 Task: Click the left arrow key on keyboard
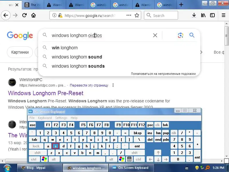pyautogui.click(x=151, y=159)
